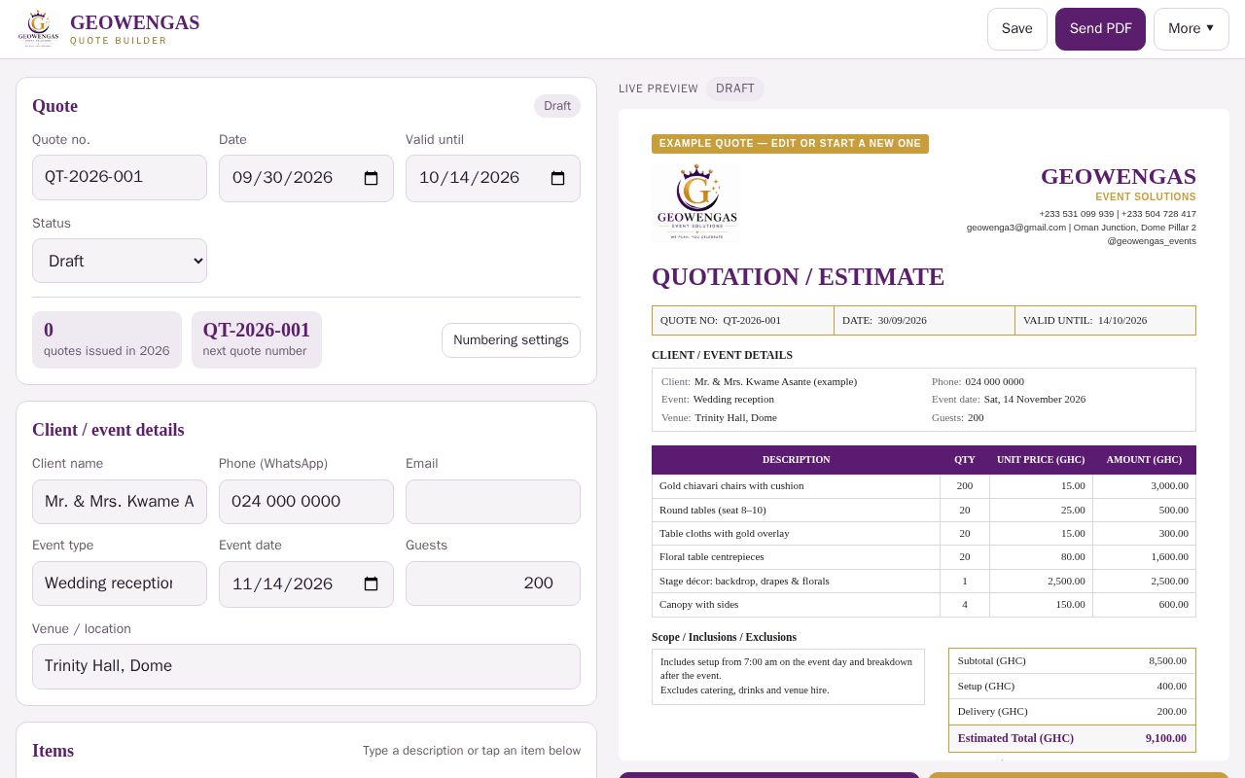Click the @geowengas_events handle
1245x778 pixels.
[1152, 241]
